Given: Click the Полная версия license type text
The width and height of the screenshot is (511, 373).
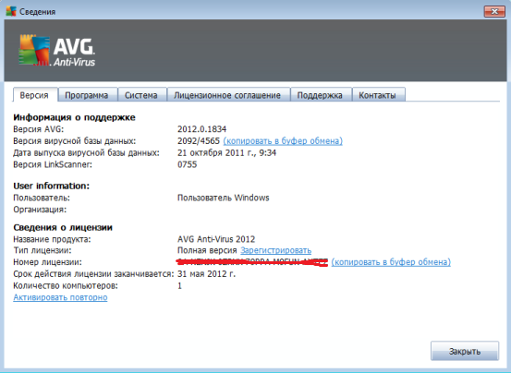Looking at the screenshot, I should (207, 250).
